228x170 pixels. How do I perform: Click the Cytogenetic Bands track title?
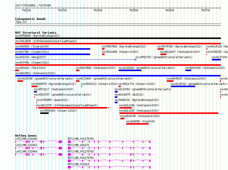(30, 19)
